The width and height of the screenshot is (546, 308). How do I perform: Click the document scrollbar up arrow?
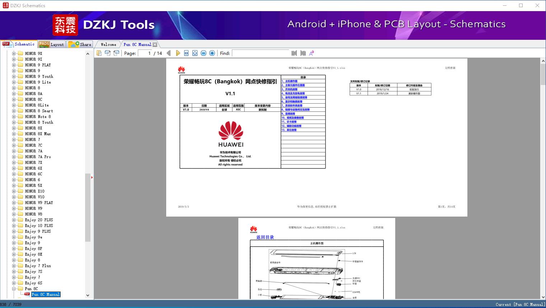543,61
